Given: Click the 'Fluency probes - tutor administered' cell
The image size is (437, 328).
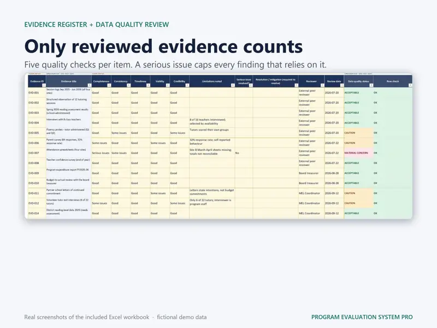Looking at the screenshot, I should pyautogui.click(x=69, y=133).
